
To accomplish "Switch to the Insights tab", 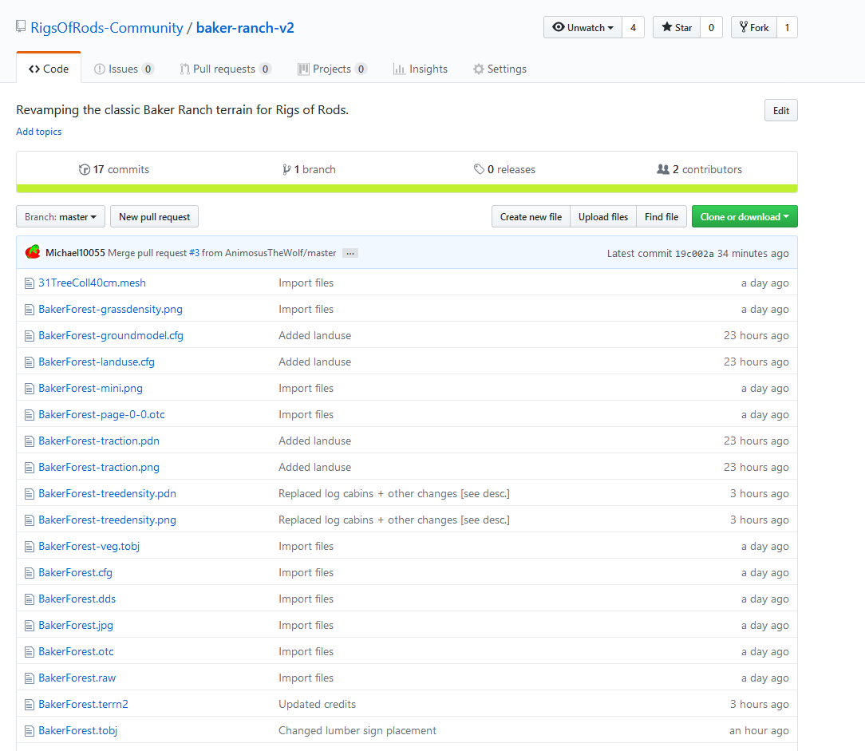I will click(420, 69).
